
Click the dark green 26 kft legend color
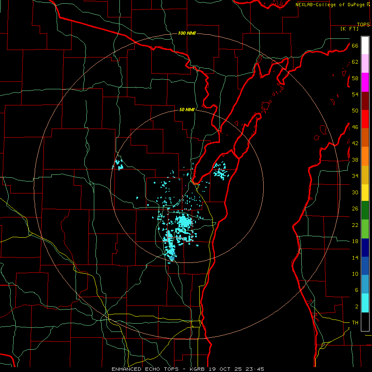pyautogui.click(x=365, y=210)
